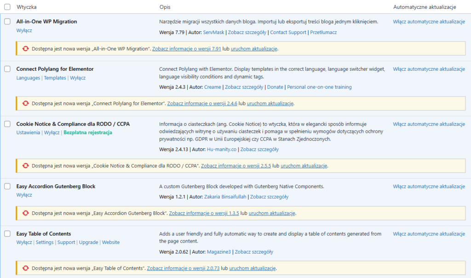Tick the select-all checkbox beside Wtyczka header

pos(7,7)
